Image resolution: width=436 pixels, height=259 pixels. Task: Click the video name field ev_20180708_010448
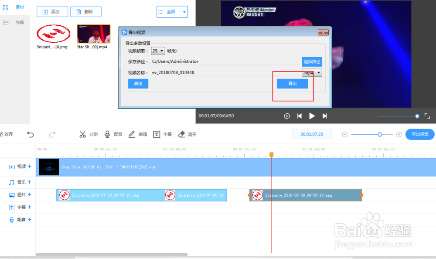tap(225, 73)
